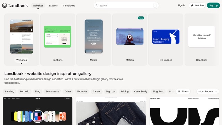Open the Experts nav tab
Image resolution: width=222 pixels, height=125 pixels.
[x=53, y=6]
